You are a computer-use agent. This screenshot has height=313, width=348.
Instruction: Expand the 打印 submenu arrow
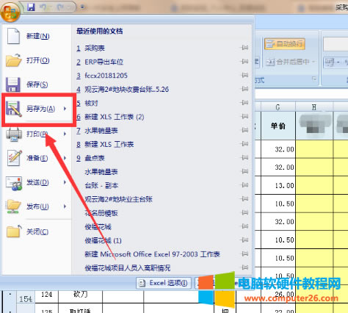(65, 134)
